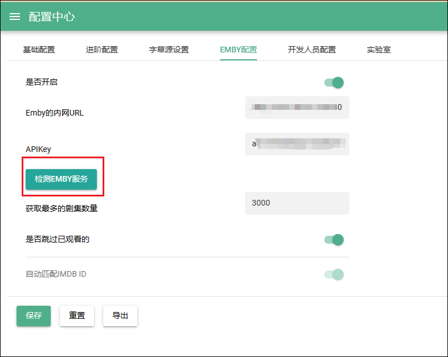The image size is (448, 357).
Task: Click the APIKey label text
Action: tap(38, 149)
